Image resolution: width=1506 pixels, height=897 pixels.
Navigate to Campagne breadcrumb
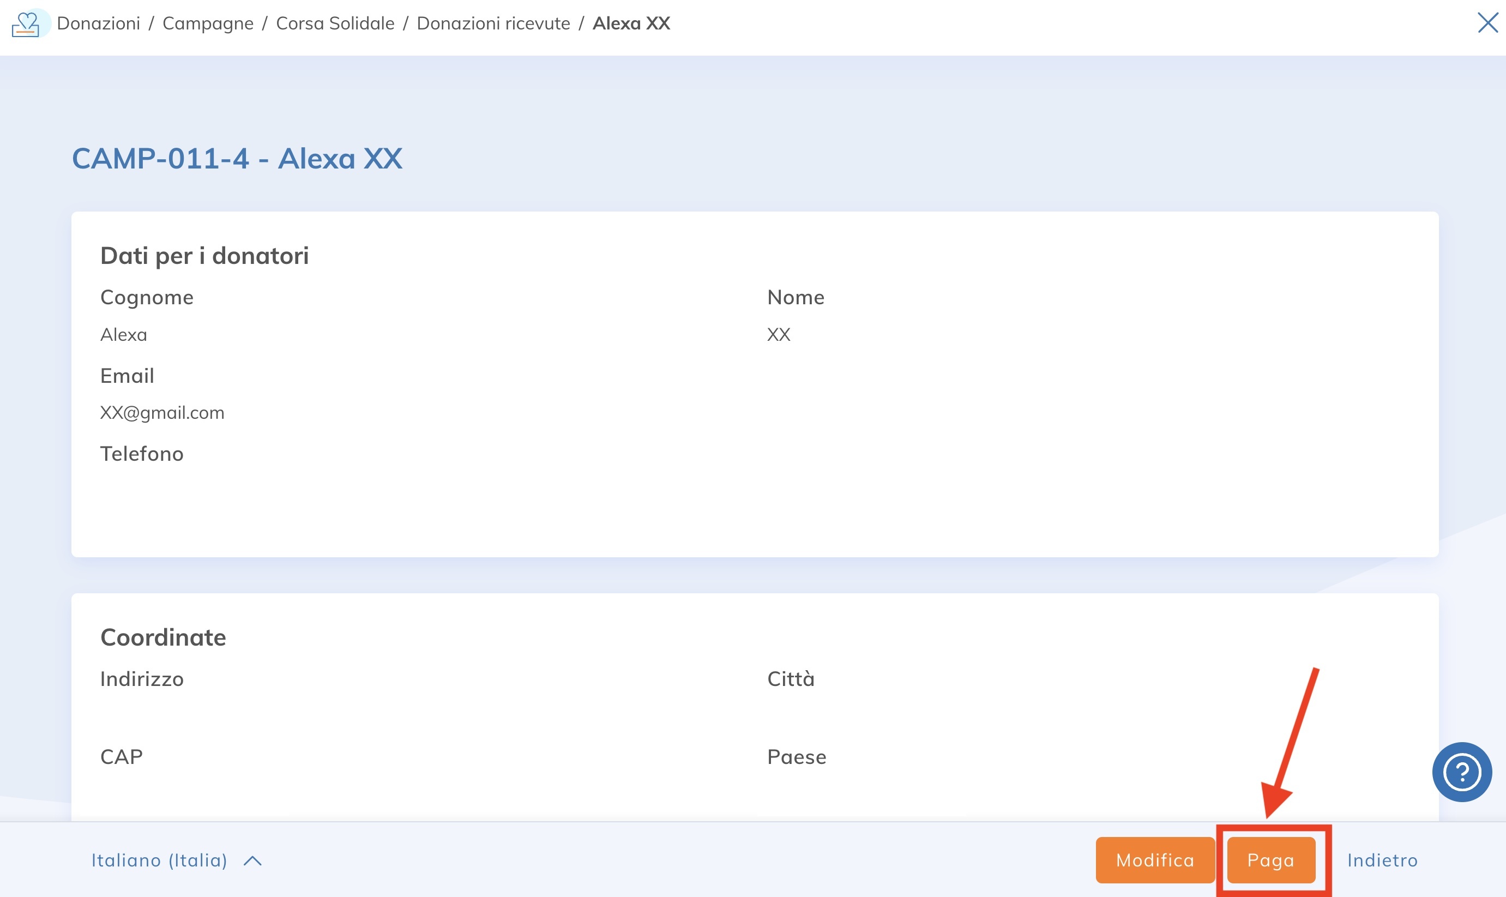click(x=208, y=23)
